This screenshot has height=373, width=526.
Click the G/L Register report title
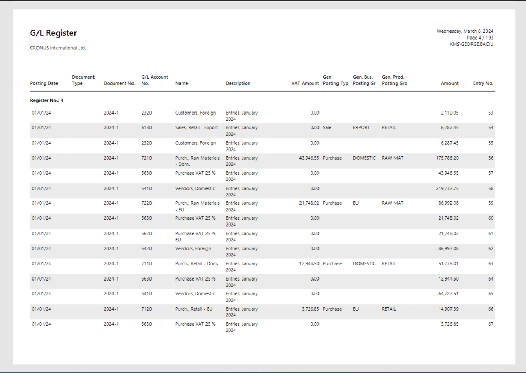click(x=53, y=32)
